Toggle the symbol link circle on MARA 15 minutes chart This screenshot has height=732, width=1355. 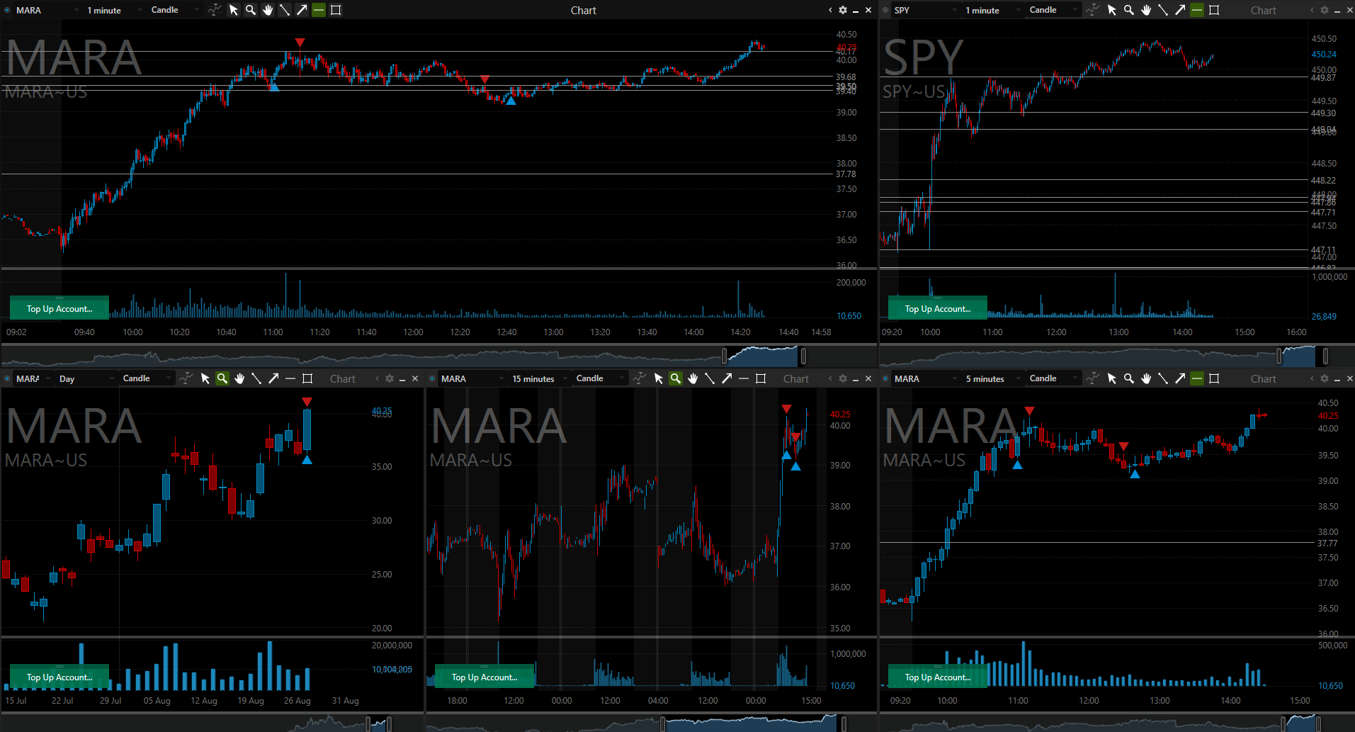point(433,378)
